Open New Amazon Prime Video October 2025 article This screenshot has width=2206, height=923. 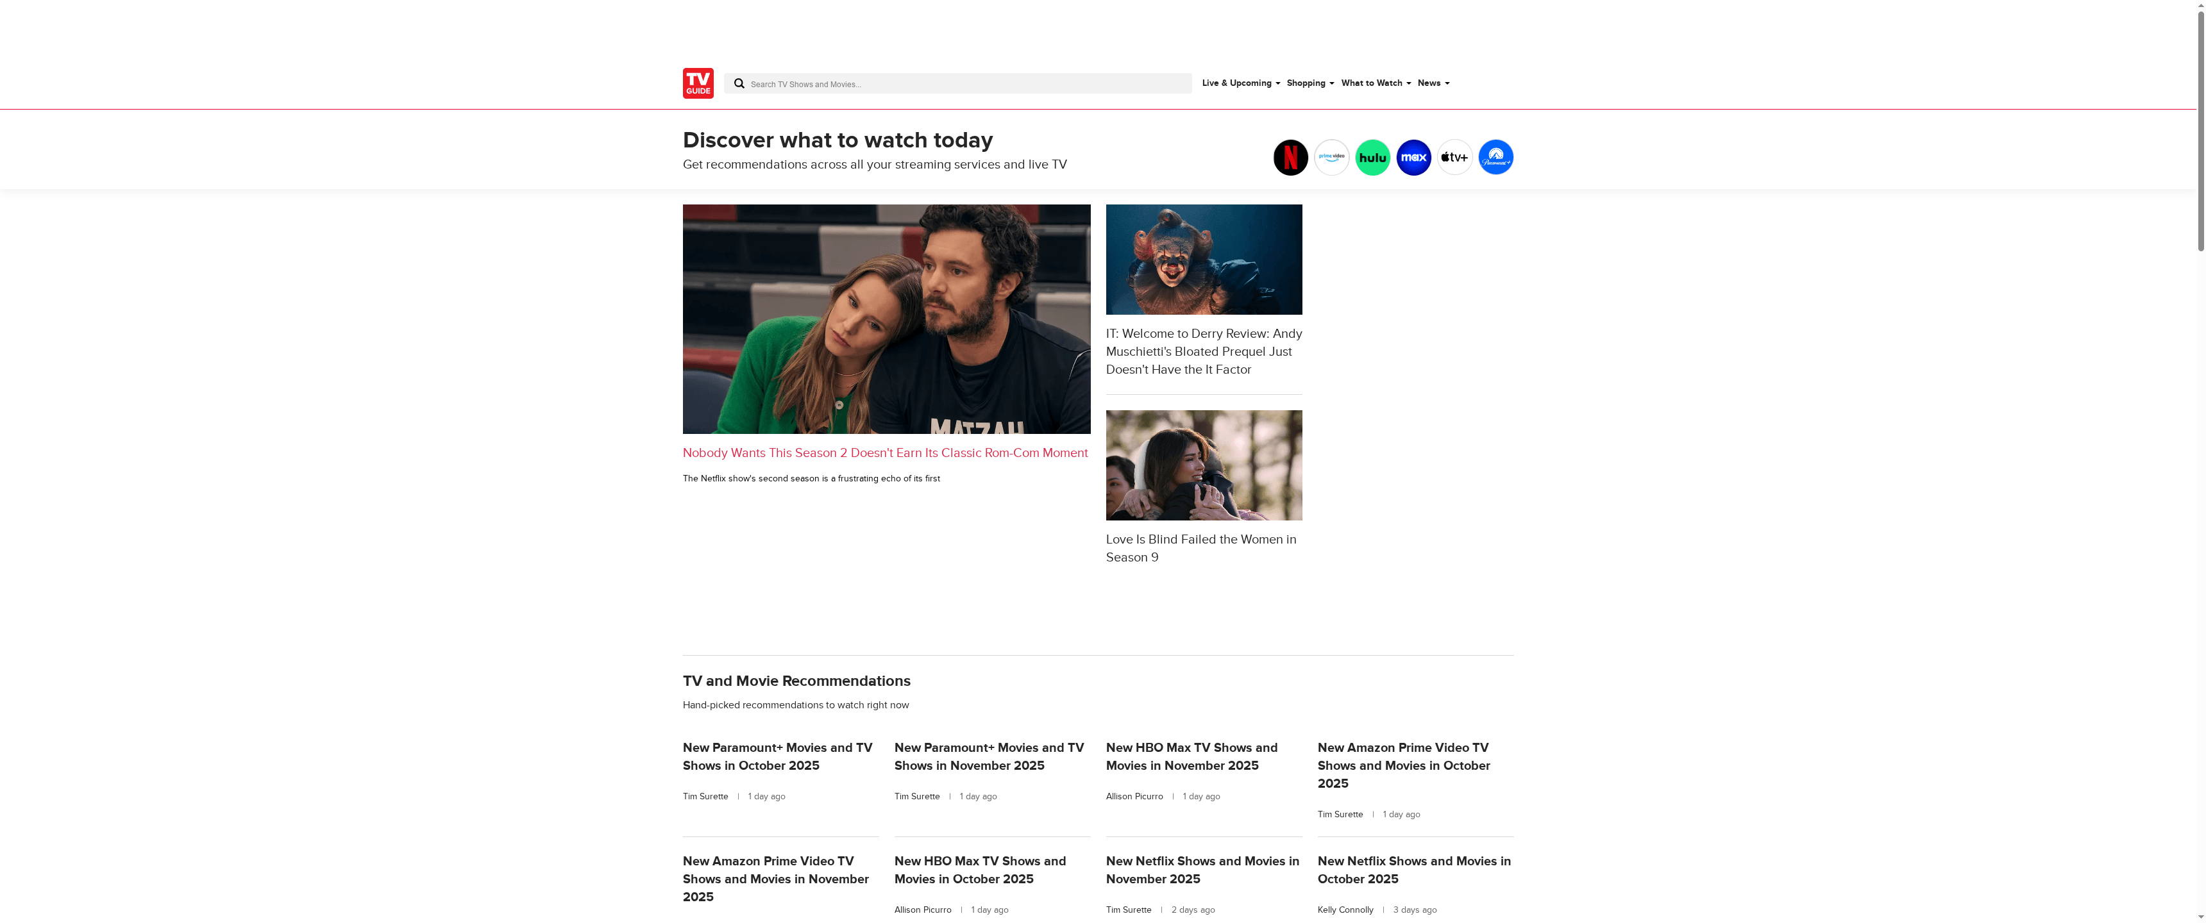[x=1404, y=765]
